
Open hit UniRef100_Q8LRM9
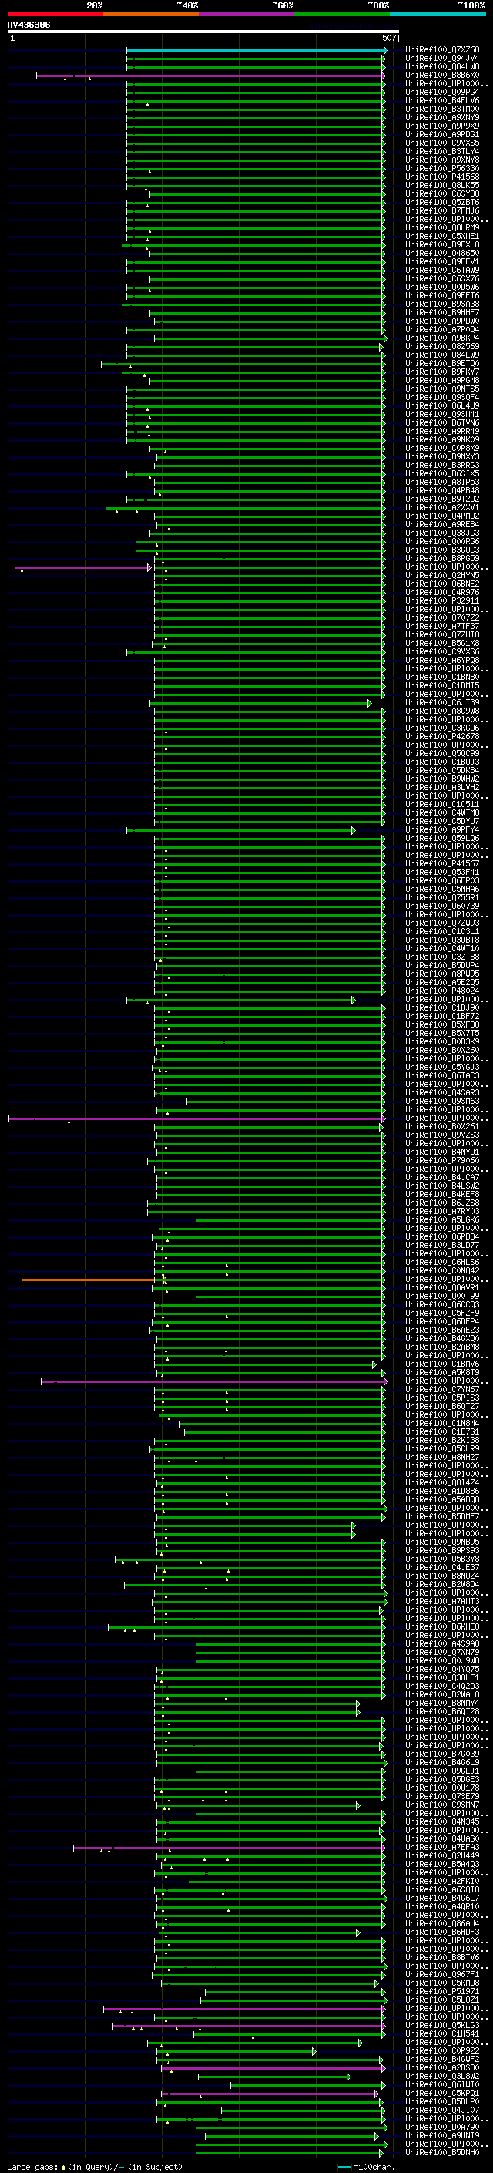tap(442, 227)
